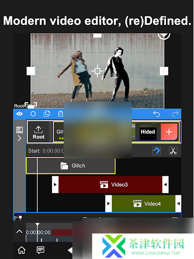Select the scissors cut tool

(173, 151)
